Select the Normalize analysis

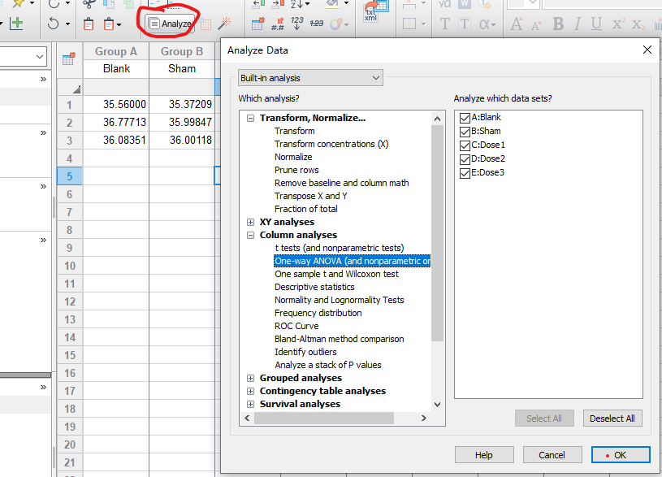coord(293,157)
